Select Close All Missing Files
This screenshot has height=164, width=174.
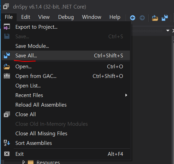pyautogui.click(x=66, y=134)
